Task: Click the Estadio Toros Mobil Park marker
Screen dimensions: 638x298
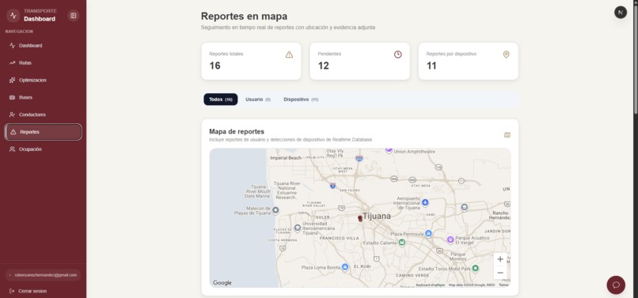Action: (x=475, y=268)
